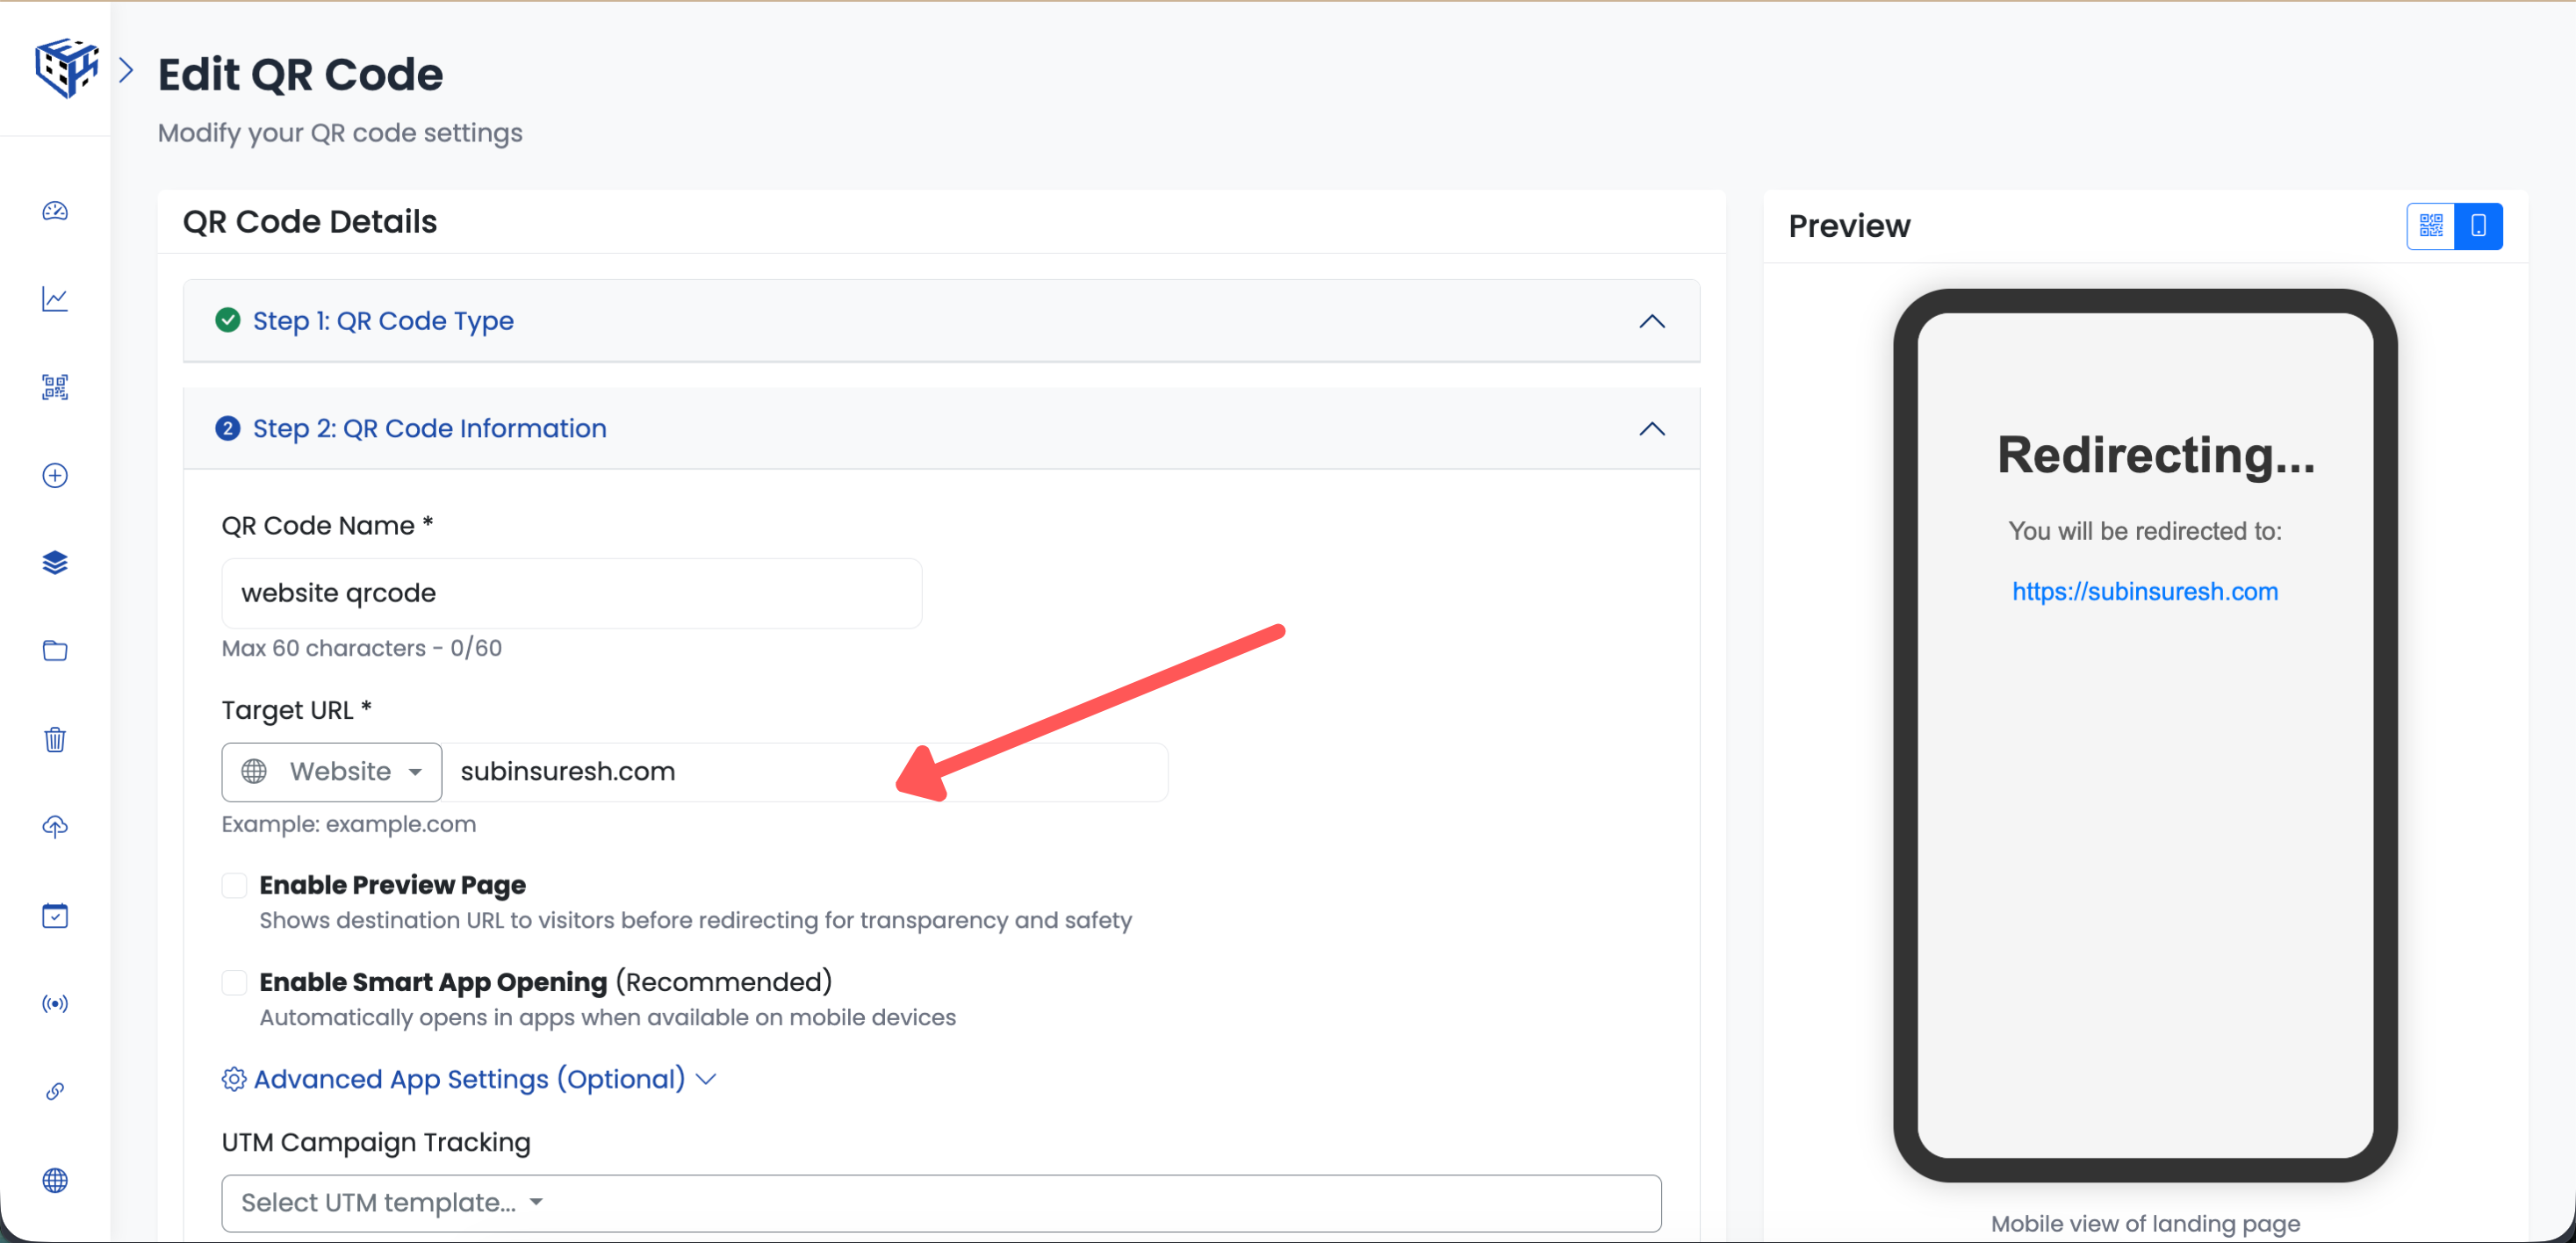
Task: Collapse Step 1: QR Code Type section
Action: (x=1651, y=321)
